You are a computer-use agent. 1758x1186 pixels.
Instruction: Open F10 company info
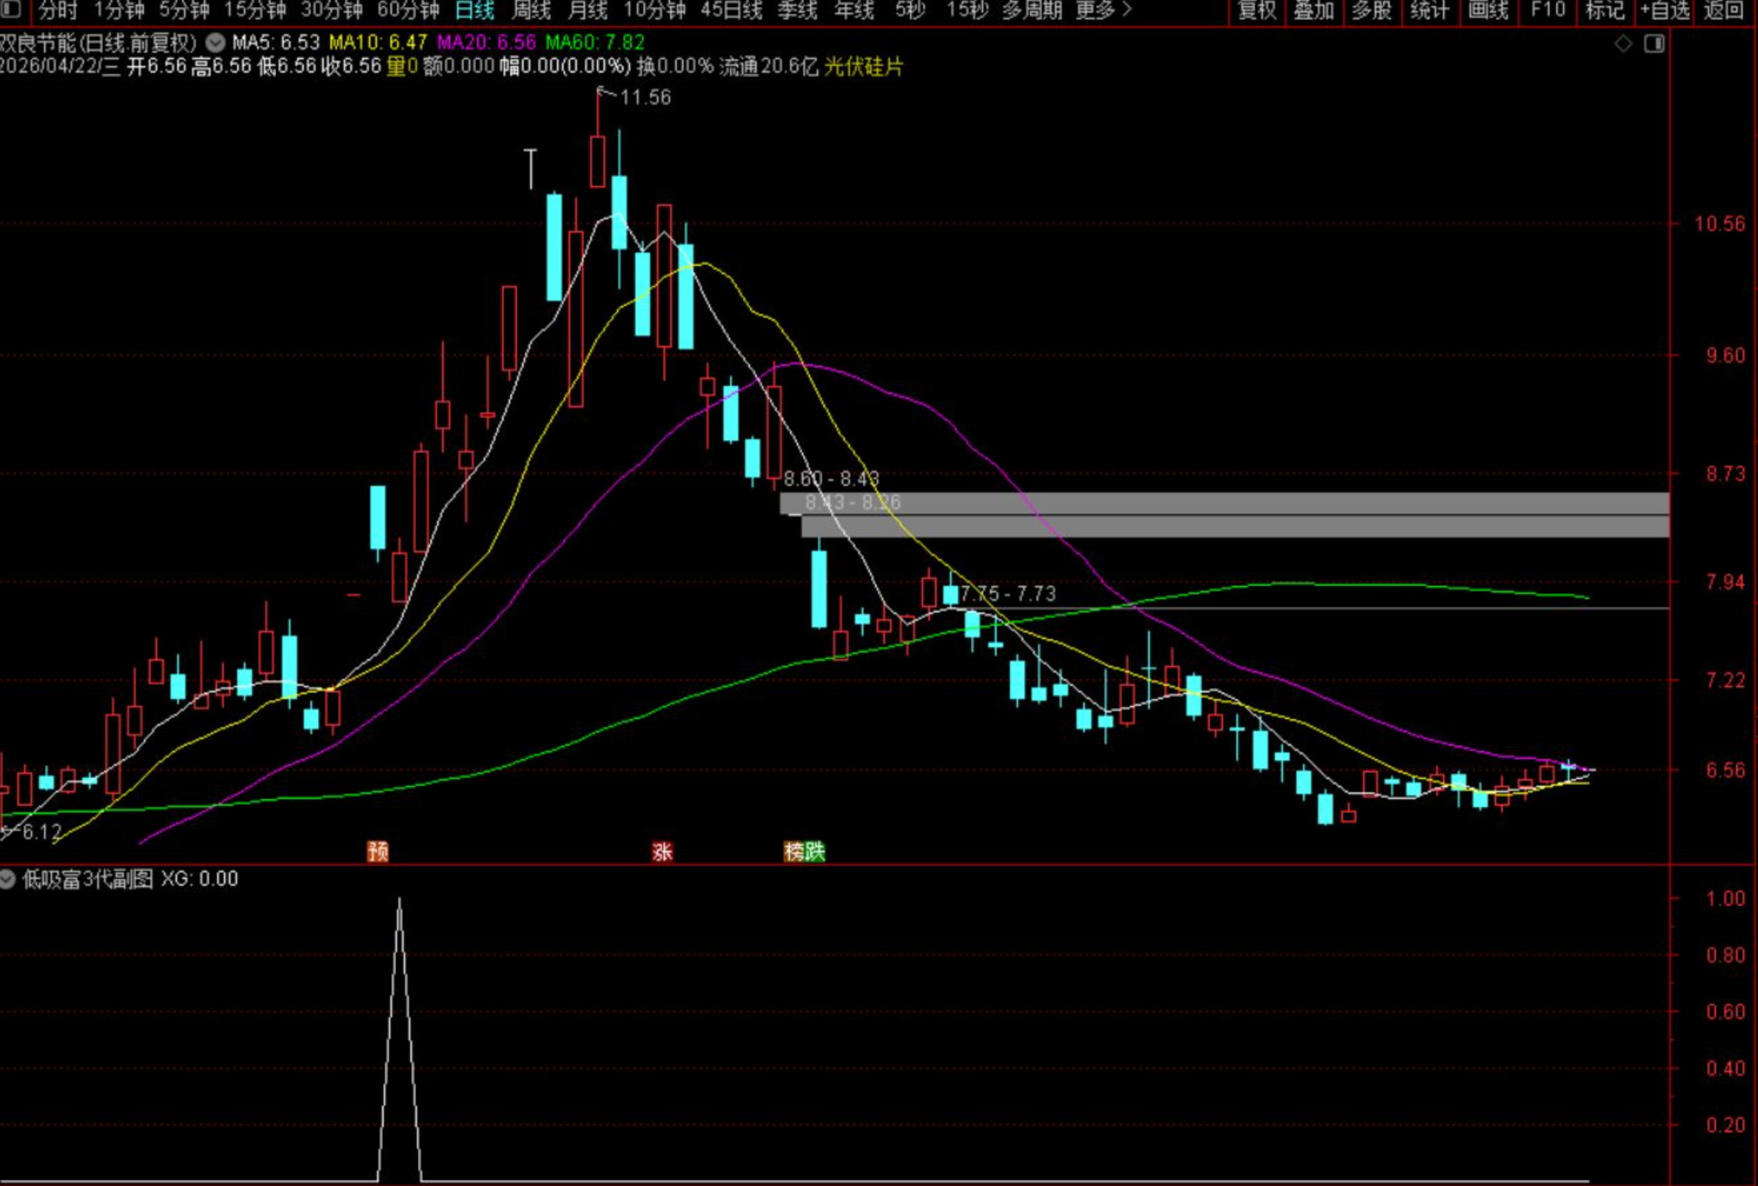(1547, 10)
